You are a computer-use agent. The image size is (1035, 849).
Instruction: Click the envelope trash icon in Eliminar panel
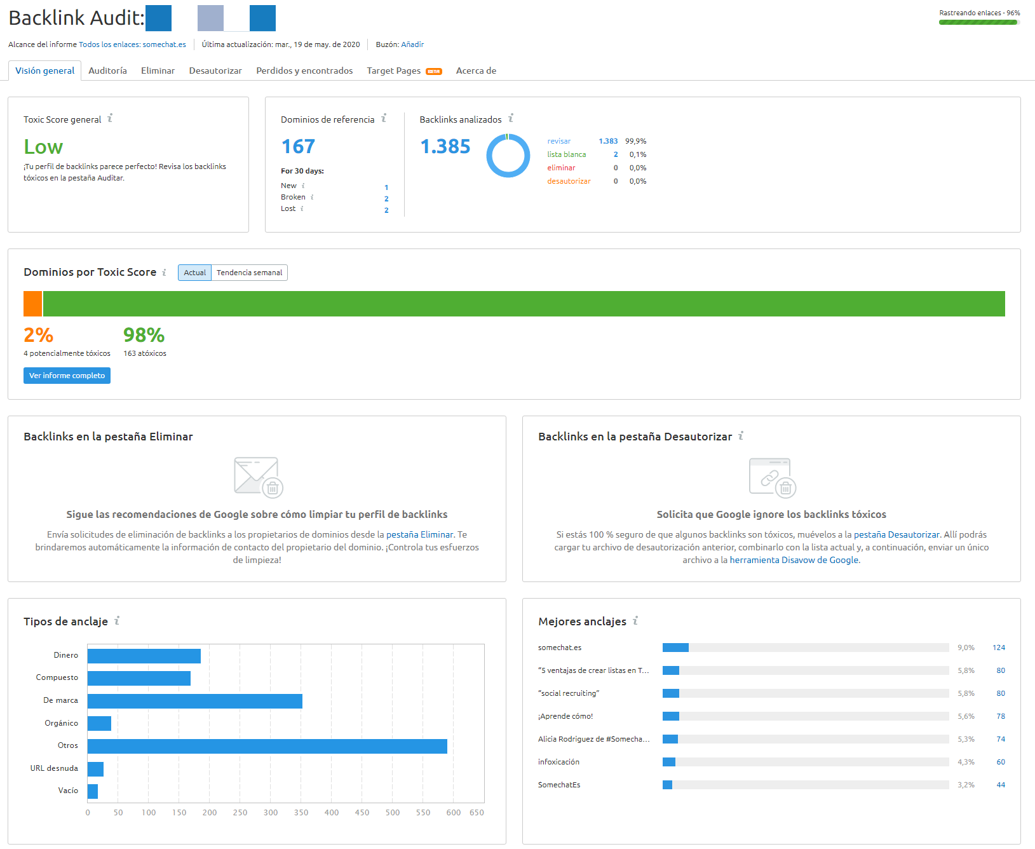point(258,477)
